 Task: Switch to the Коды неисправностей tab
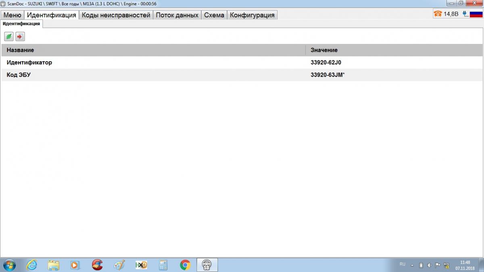[x=116, y=15]
